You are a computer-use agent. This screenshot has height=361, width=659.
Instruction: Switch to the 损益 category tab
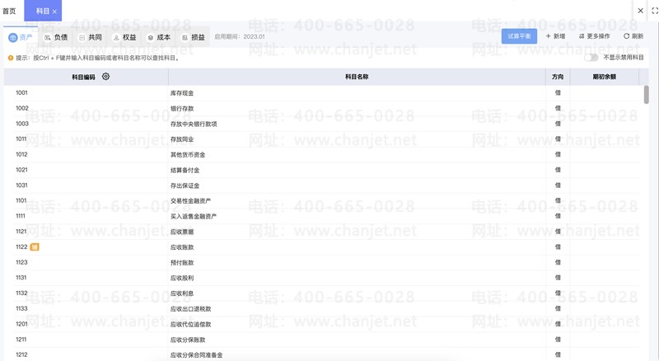tap(194, 37)
